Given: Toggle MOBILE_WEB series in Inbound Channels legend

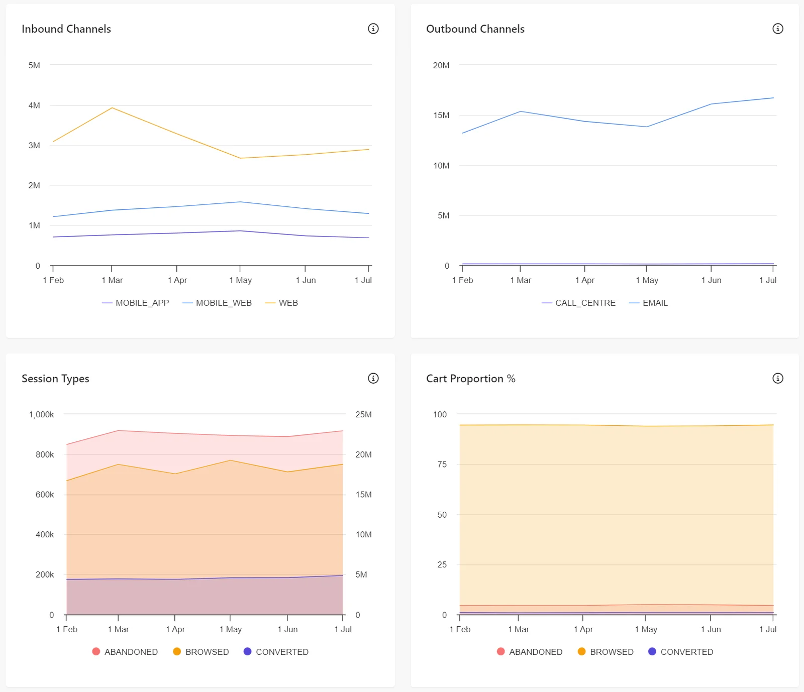Looking at the screenshot, I should pos(217,303).
